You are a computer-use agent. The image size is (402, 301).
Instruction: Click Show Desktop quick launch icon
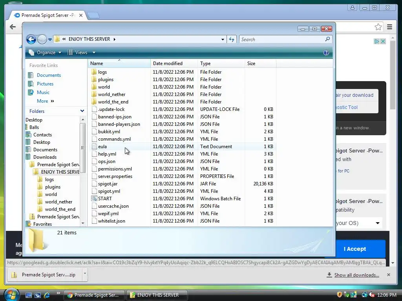pyautogui.click(x=28, y=295)
